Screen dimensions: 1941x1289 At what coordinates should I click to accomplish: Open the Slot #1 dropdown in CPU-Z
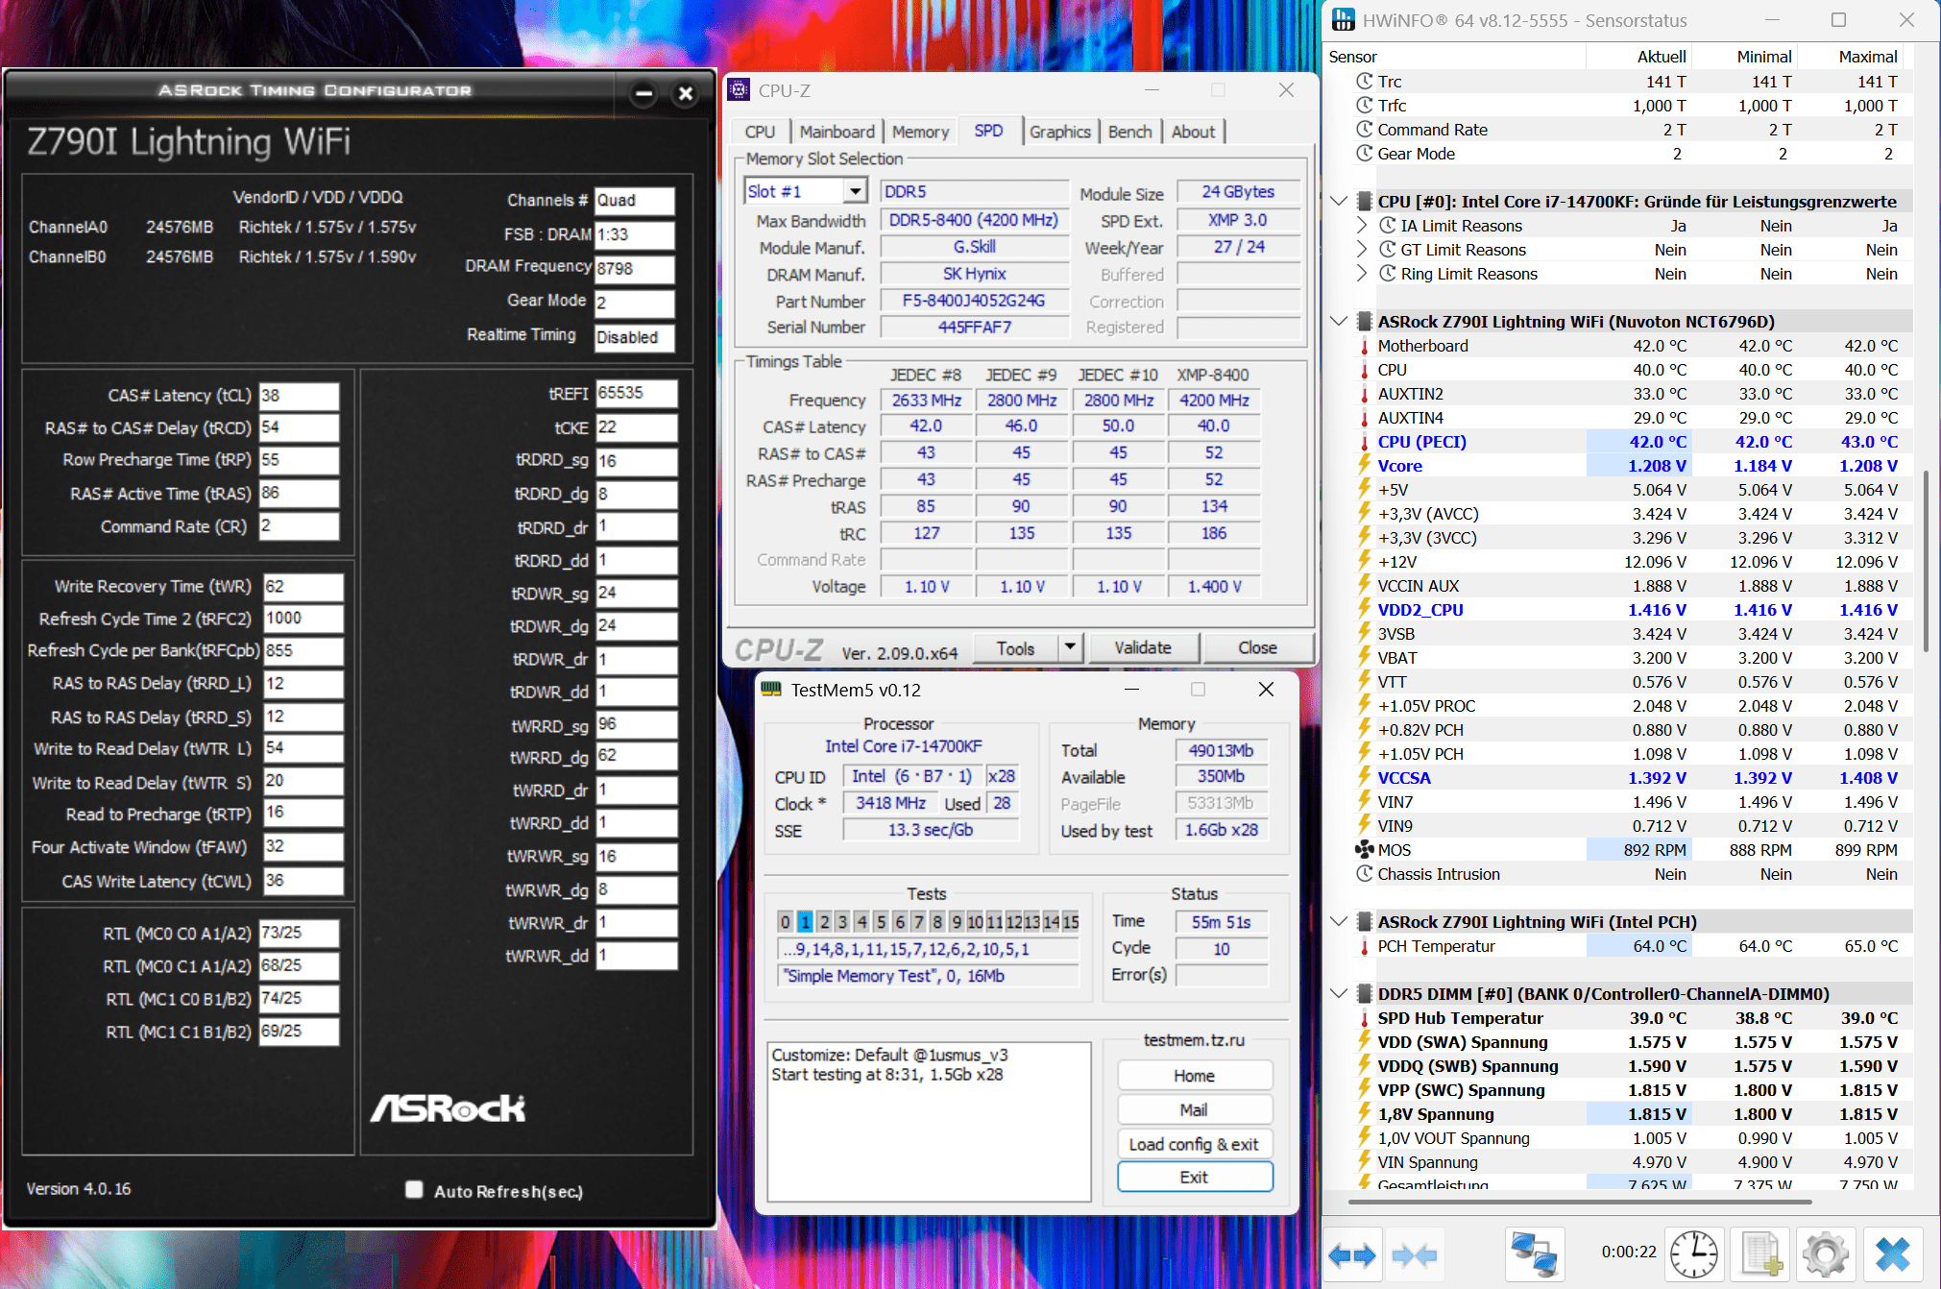[855, 192]
